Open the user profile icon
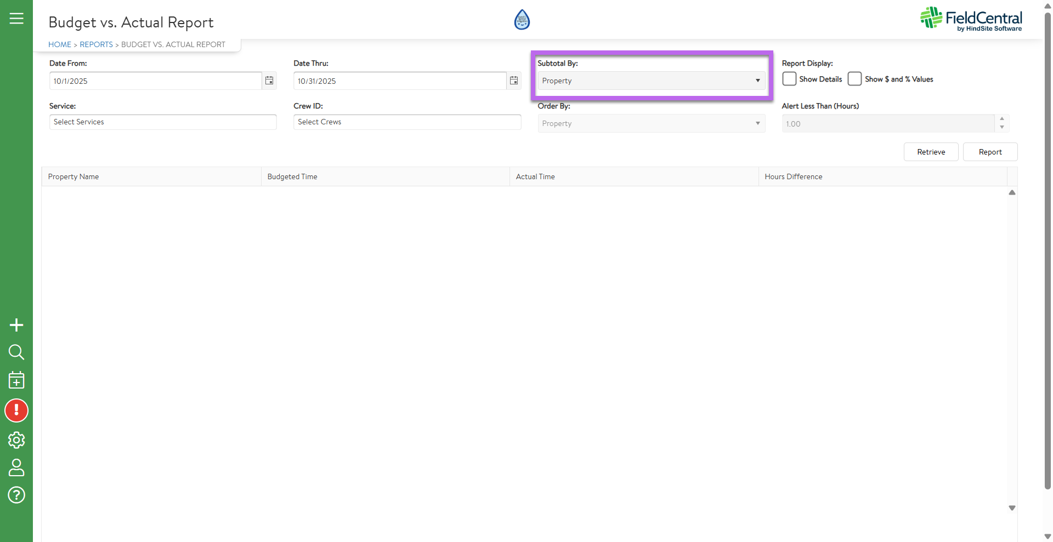 [16, 467]
